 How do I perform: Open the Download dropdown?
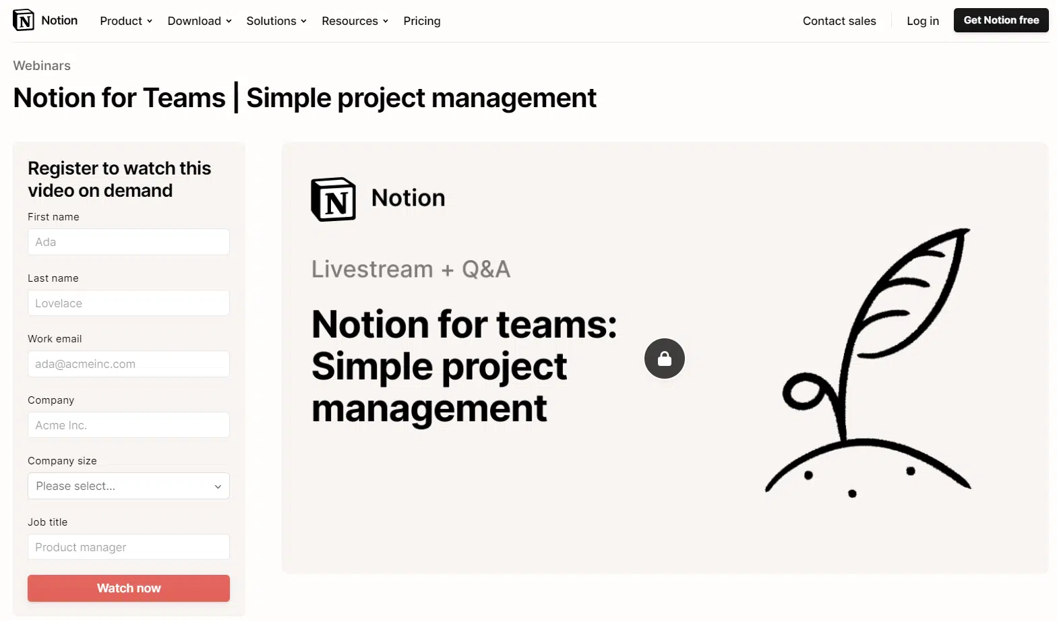point(200,21)
